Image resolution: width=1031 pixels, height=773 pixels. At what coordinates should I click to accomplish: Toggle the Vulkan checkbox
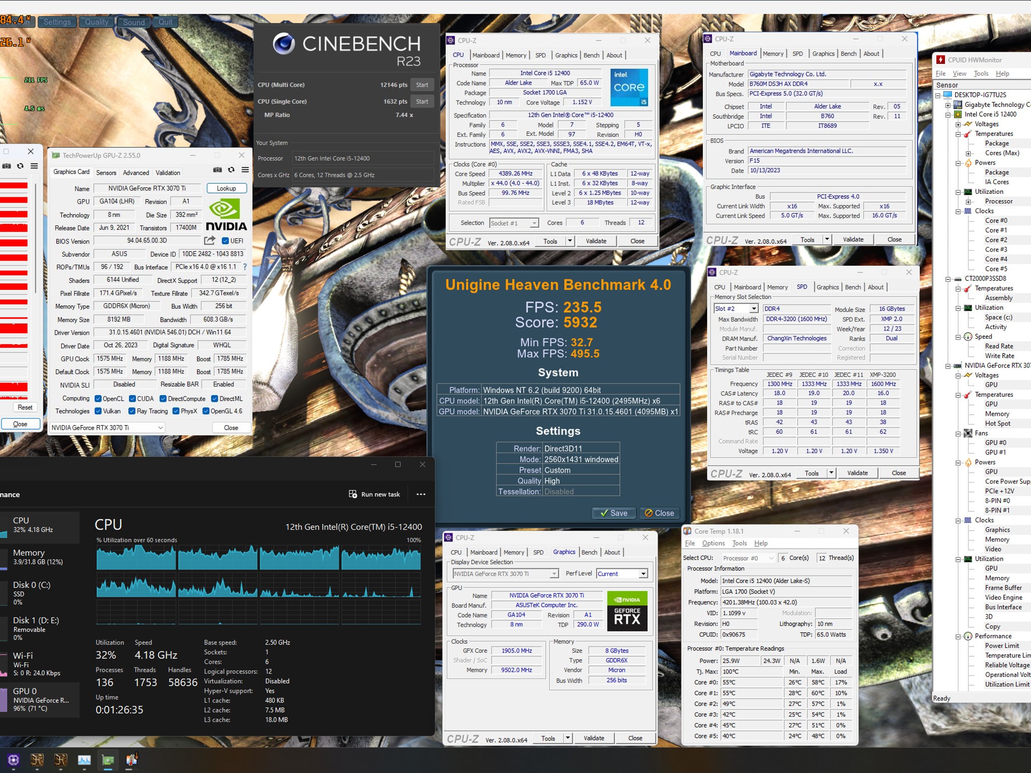98,411
